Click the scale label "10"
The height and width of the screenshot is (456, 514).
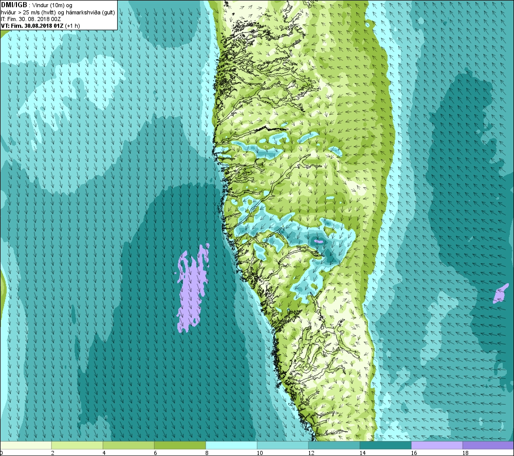(260, 453)
